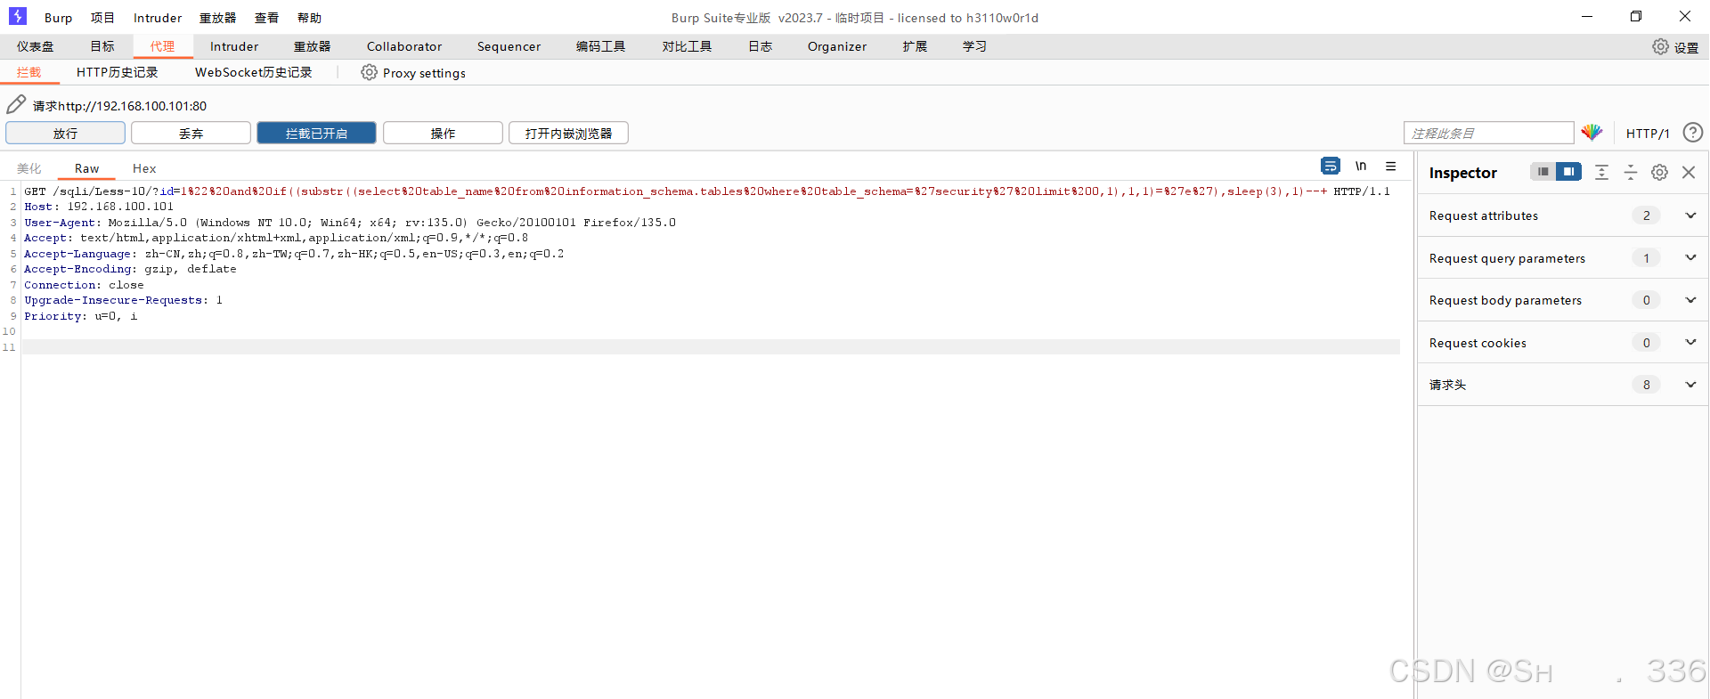Switch Inspector to side-by-side layout view
The image size is (1710, 699).
[x=1568, y=172]
